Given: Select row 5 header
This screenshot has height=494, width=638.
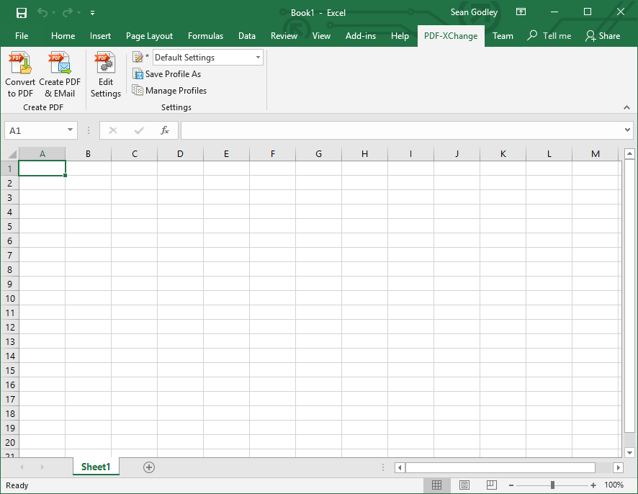Looking at the screenshot, I should [x=10, y=226].
